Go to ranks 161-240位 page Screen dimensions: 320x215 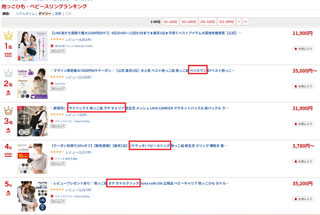click(189, 22)
